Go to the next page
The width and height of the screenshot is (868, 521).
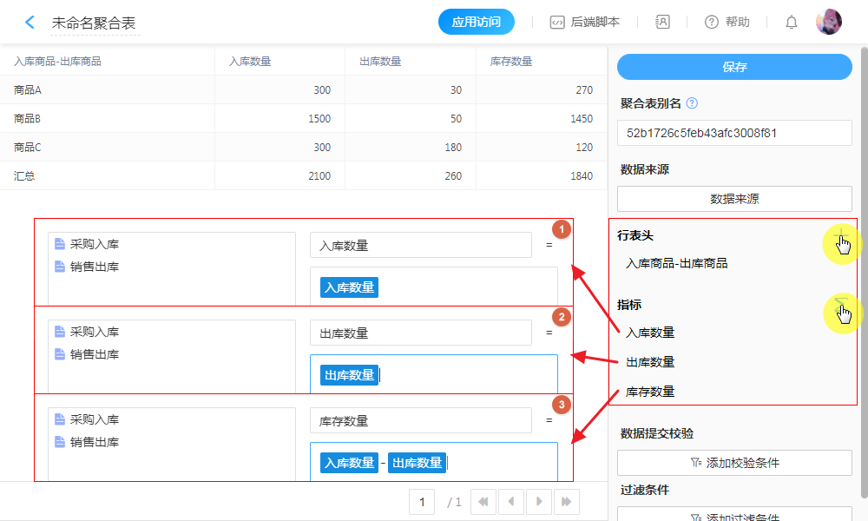point(539,501)
